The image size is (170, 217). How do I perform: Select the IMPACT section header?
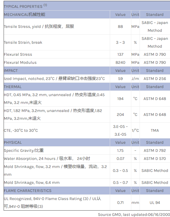11,70
